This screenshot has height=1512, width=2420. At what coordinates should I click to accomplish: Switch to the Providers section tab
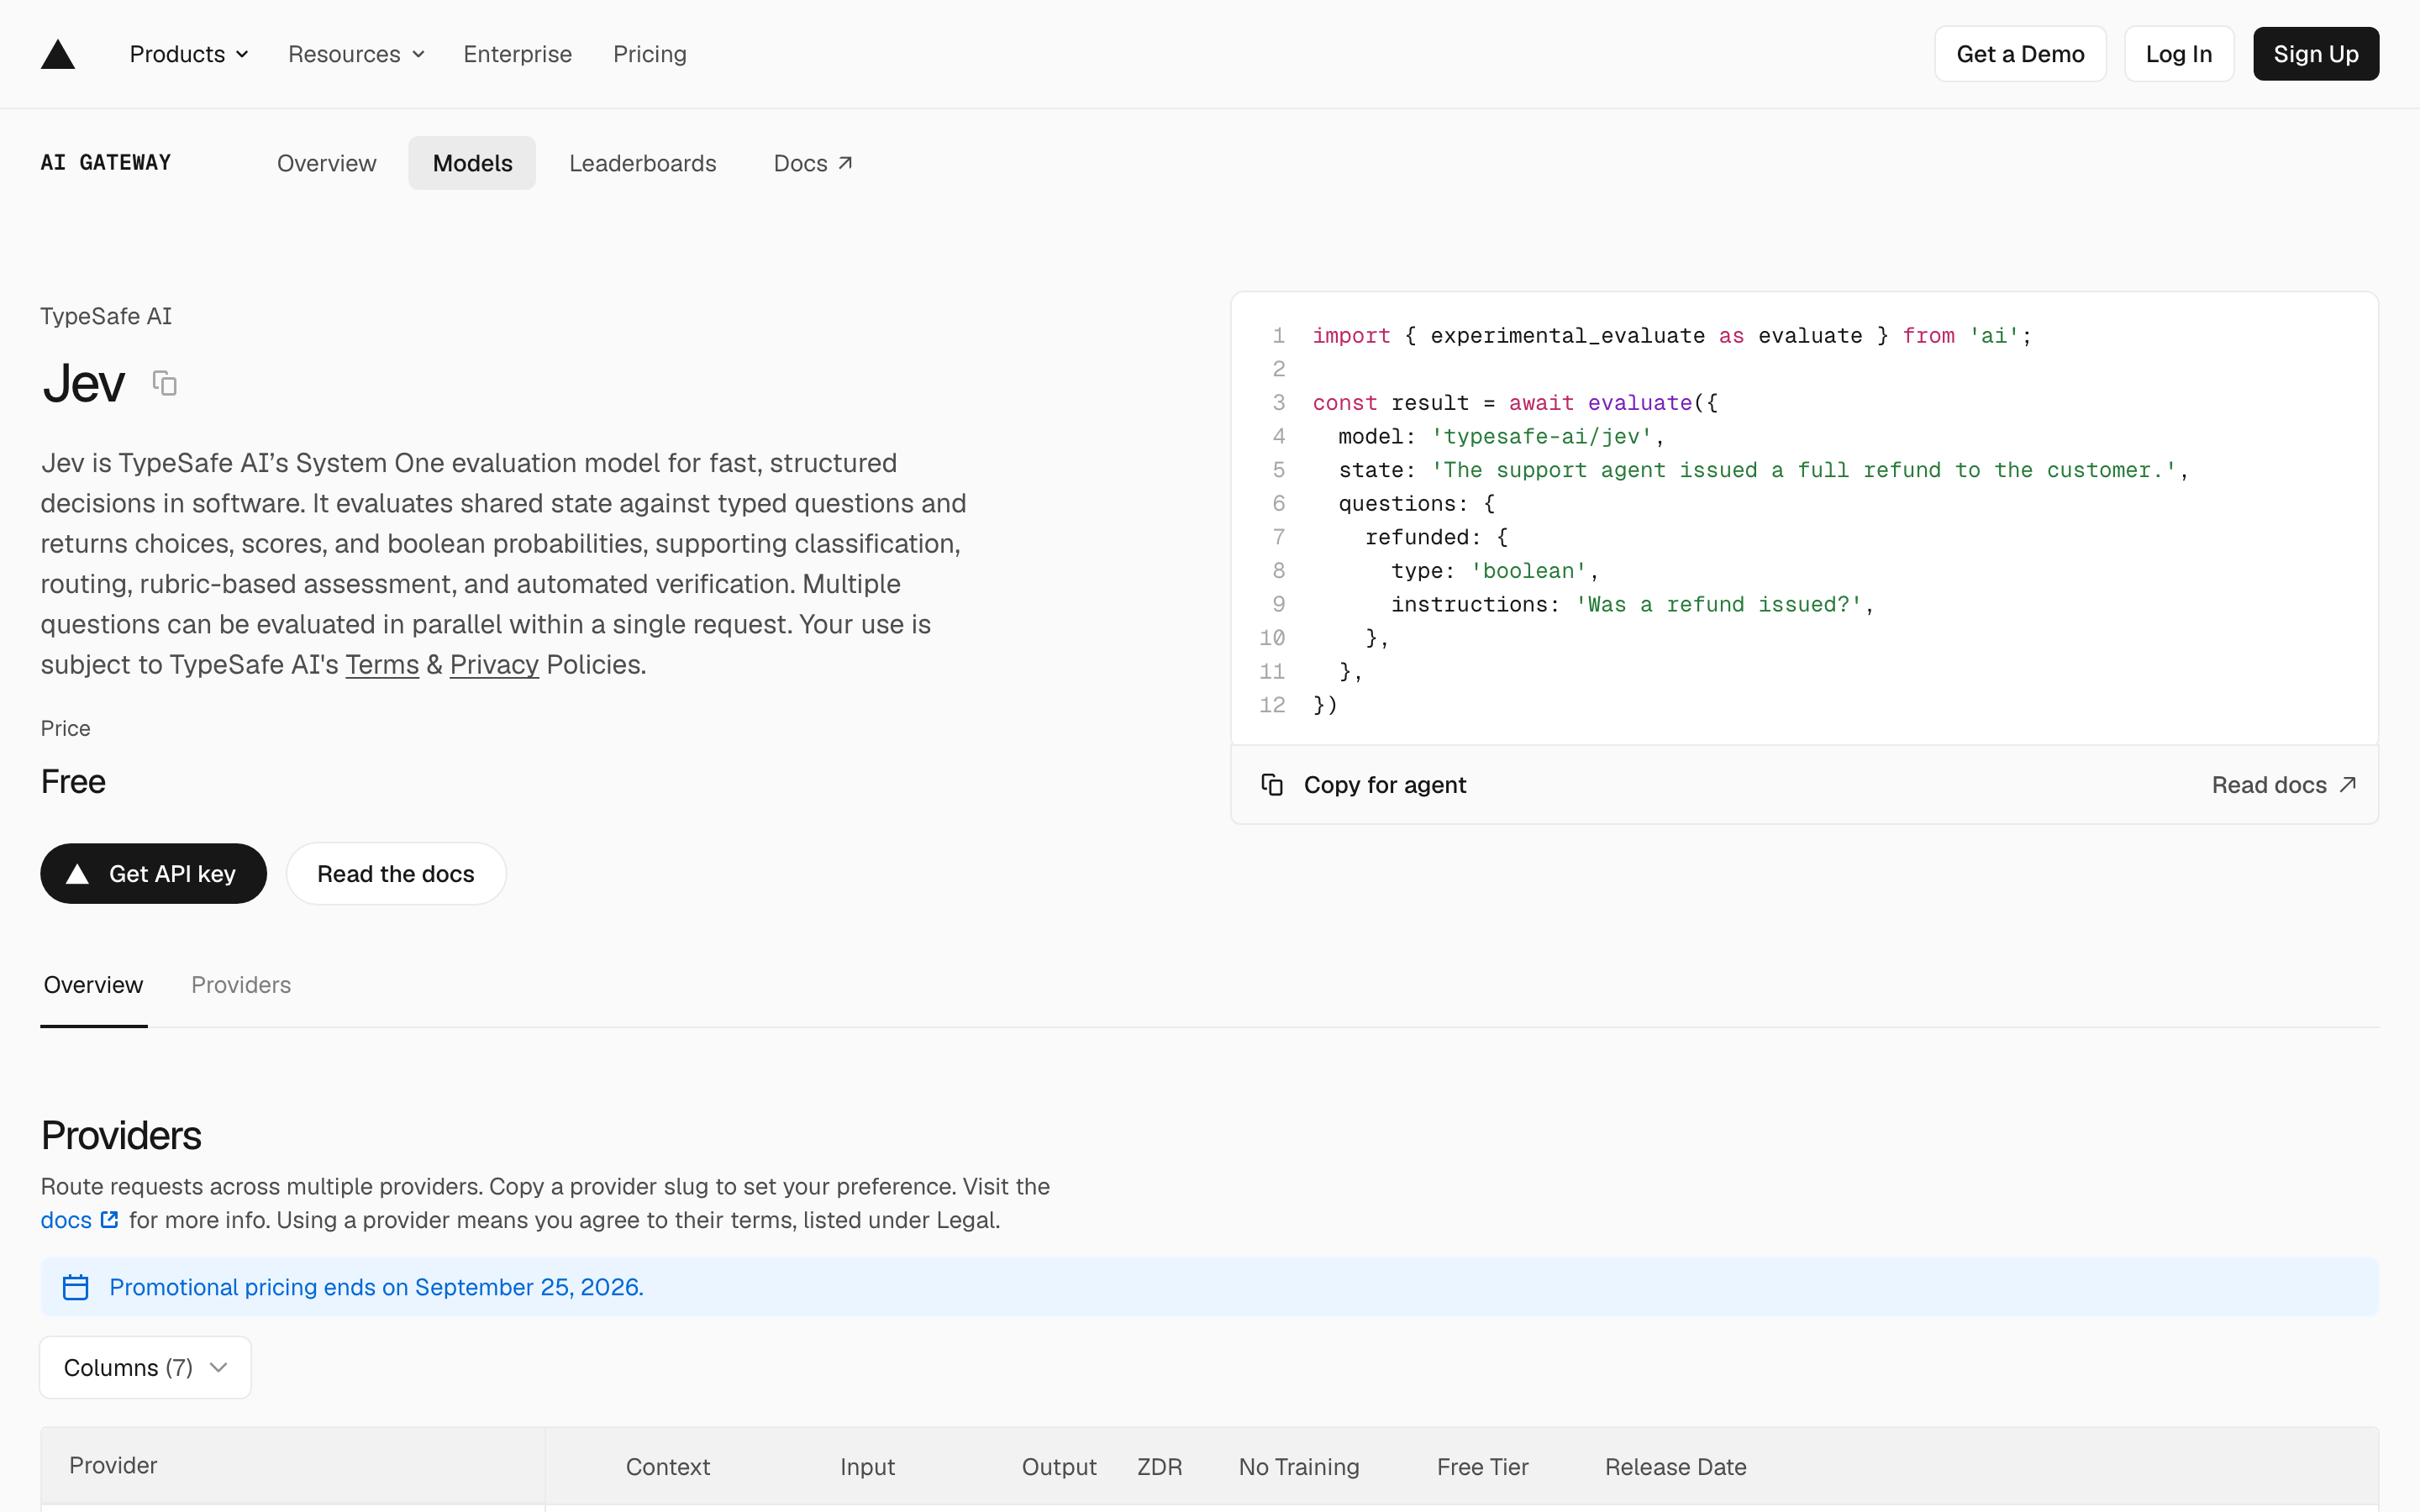pos(241,985)
